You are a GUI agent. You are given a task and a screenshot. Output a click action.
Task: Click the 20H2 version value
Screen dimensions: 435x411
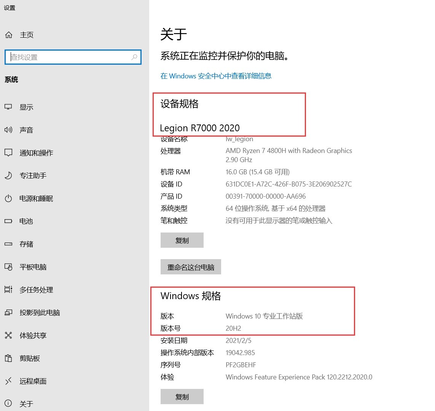coord(233,328)
